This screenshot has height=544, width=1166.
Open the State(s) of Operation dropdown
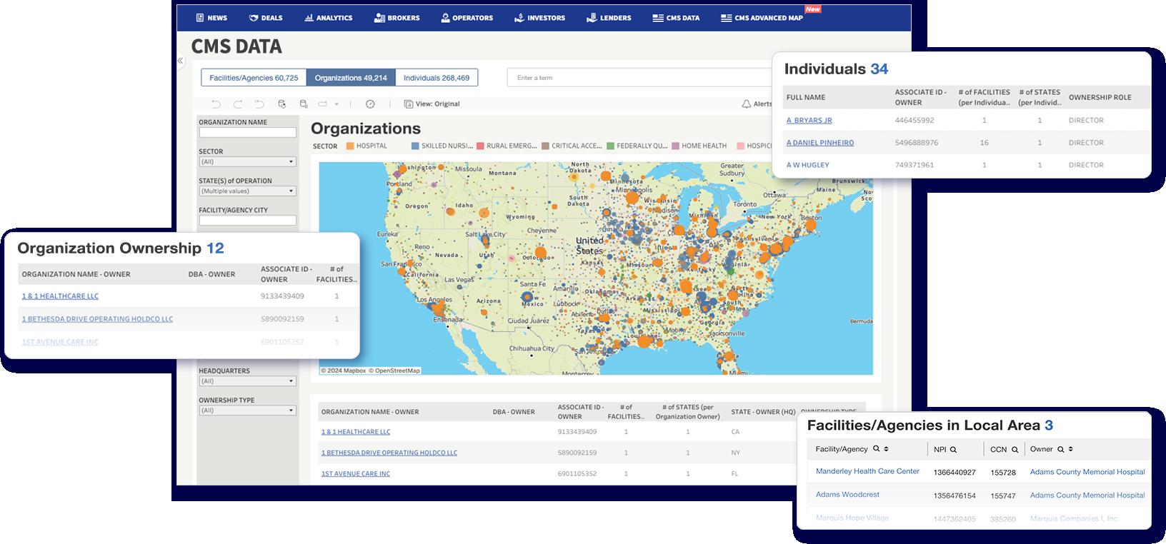pos(247,191)
